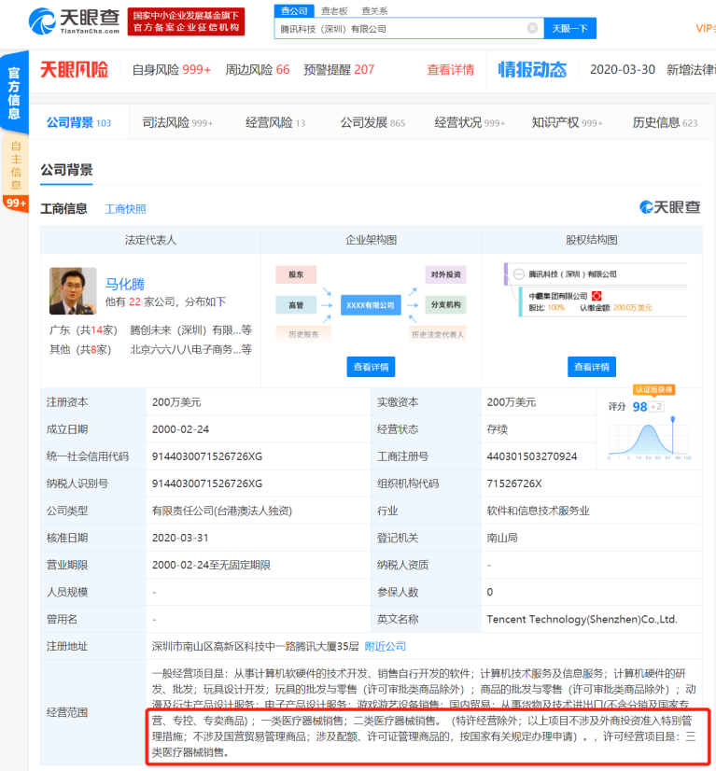Click the 对外投资 box in diagram
This screenshot has height=771, width=716.
445,274
